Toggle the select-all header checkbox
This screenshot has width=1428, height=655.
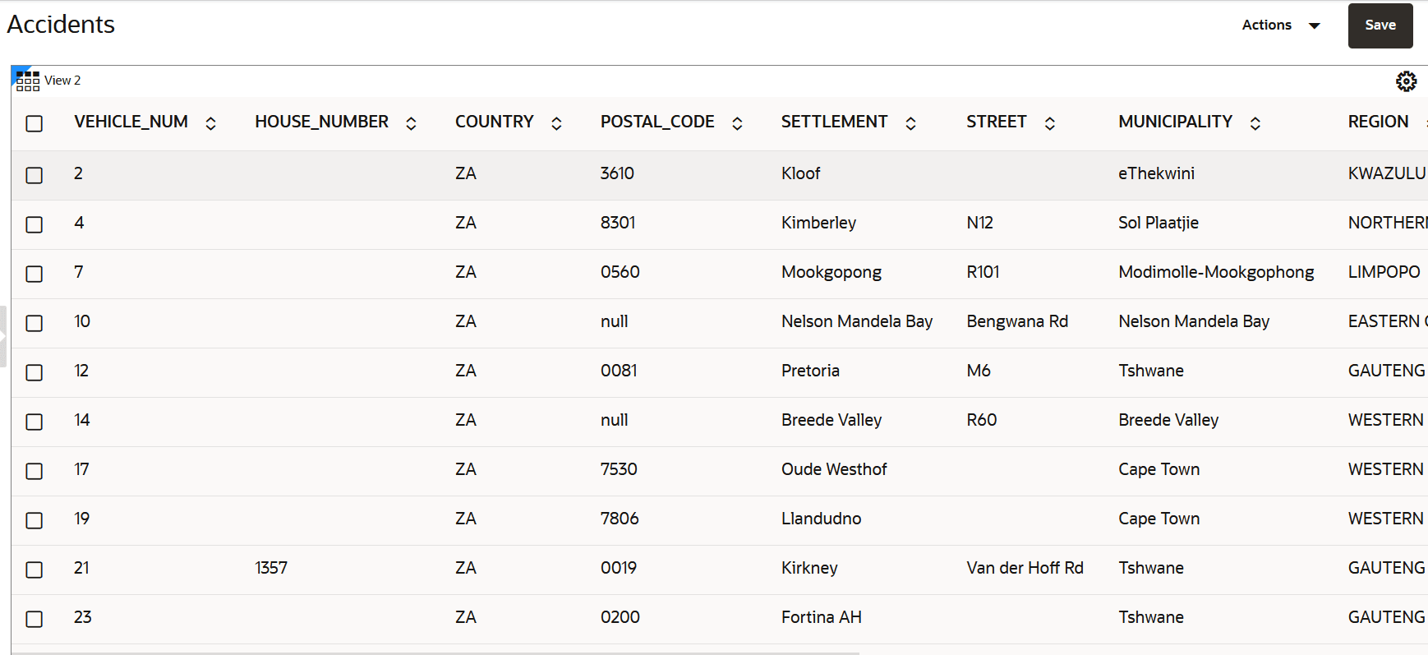point(35,123)
